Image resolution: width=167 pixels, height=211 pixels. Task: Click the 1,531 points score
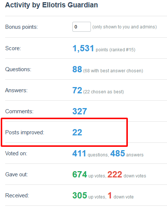(x=83, y=48)
